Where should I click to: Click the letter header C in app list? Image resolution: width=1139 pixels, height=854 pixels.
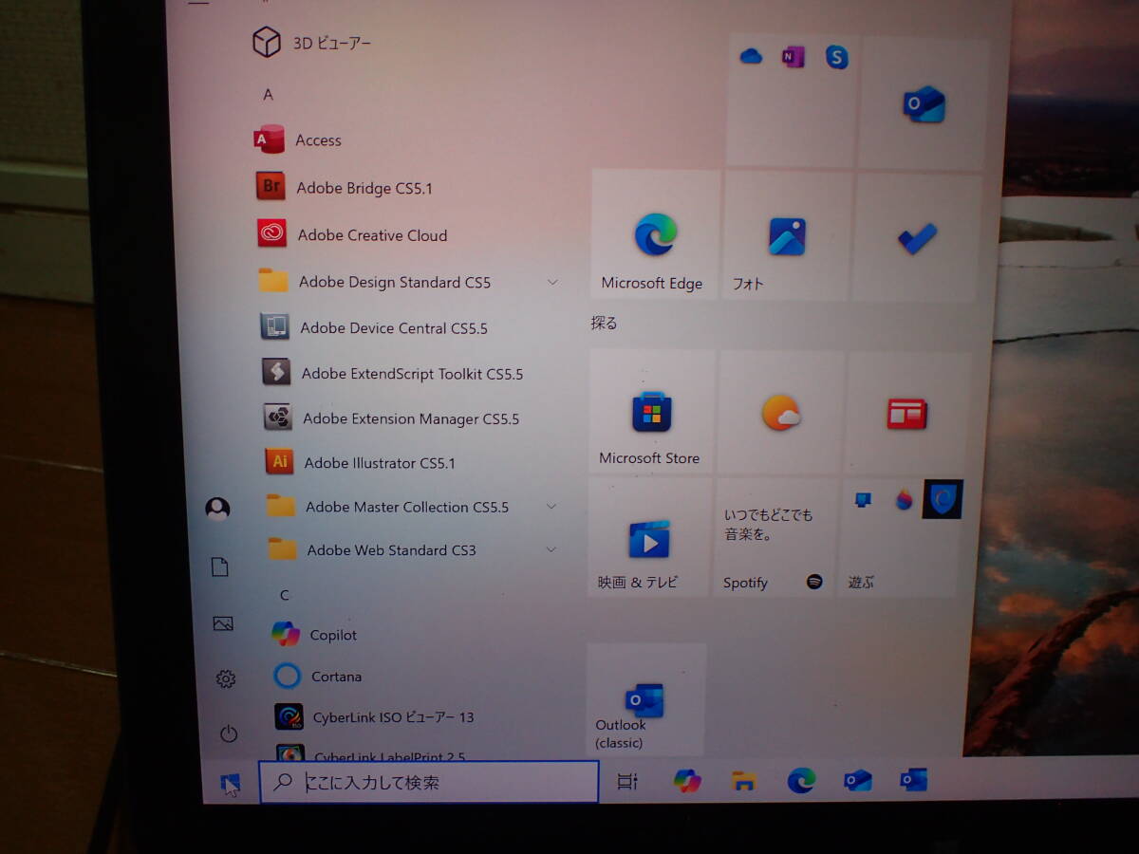pyautogui.click(x=284, y=596)
